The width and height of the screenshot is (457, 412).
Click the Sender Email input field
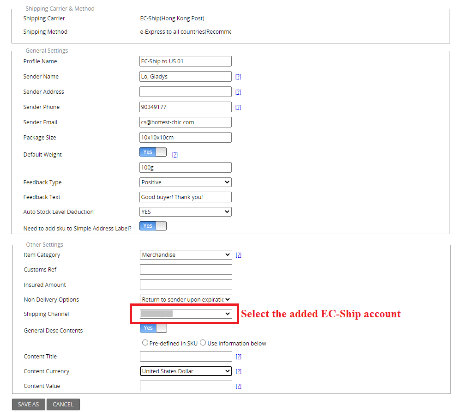tap(186, 122)
